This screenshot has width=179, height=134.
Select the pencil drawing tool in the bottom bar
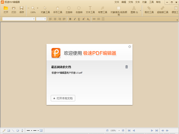[4, 130]
